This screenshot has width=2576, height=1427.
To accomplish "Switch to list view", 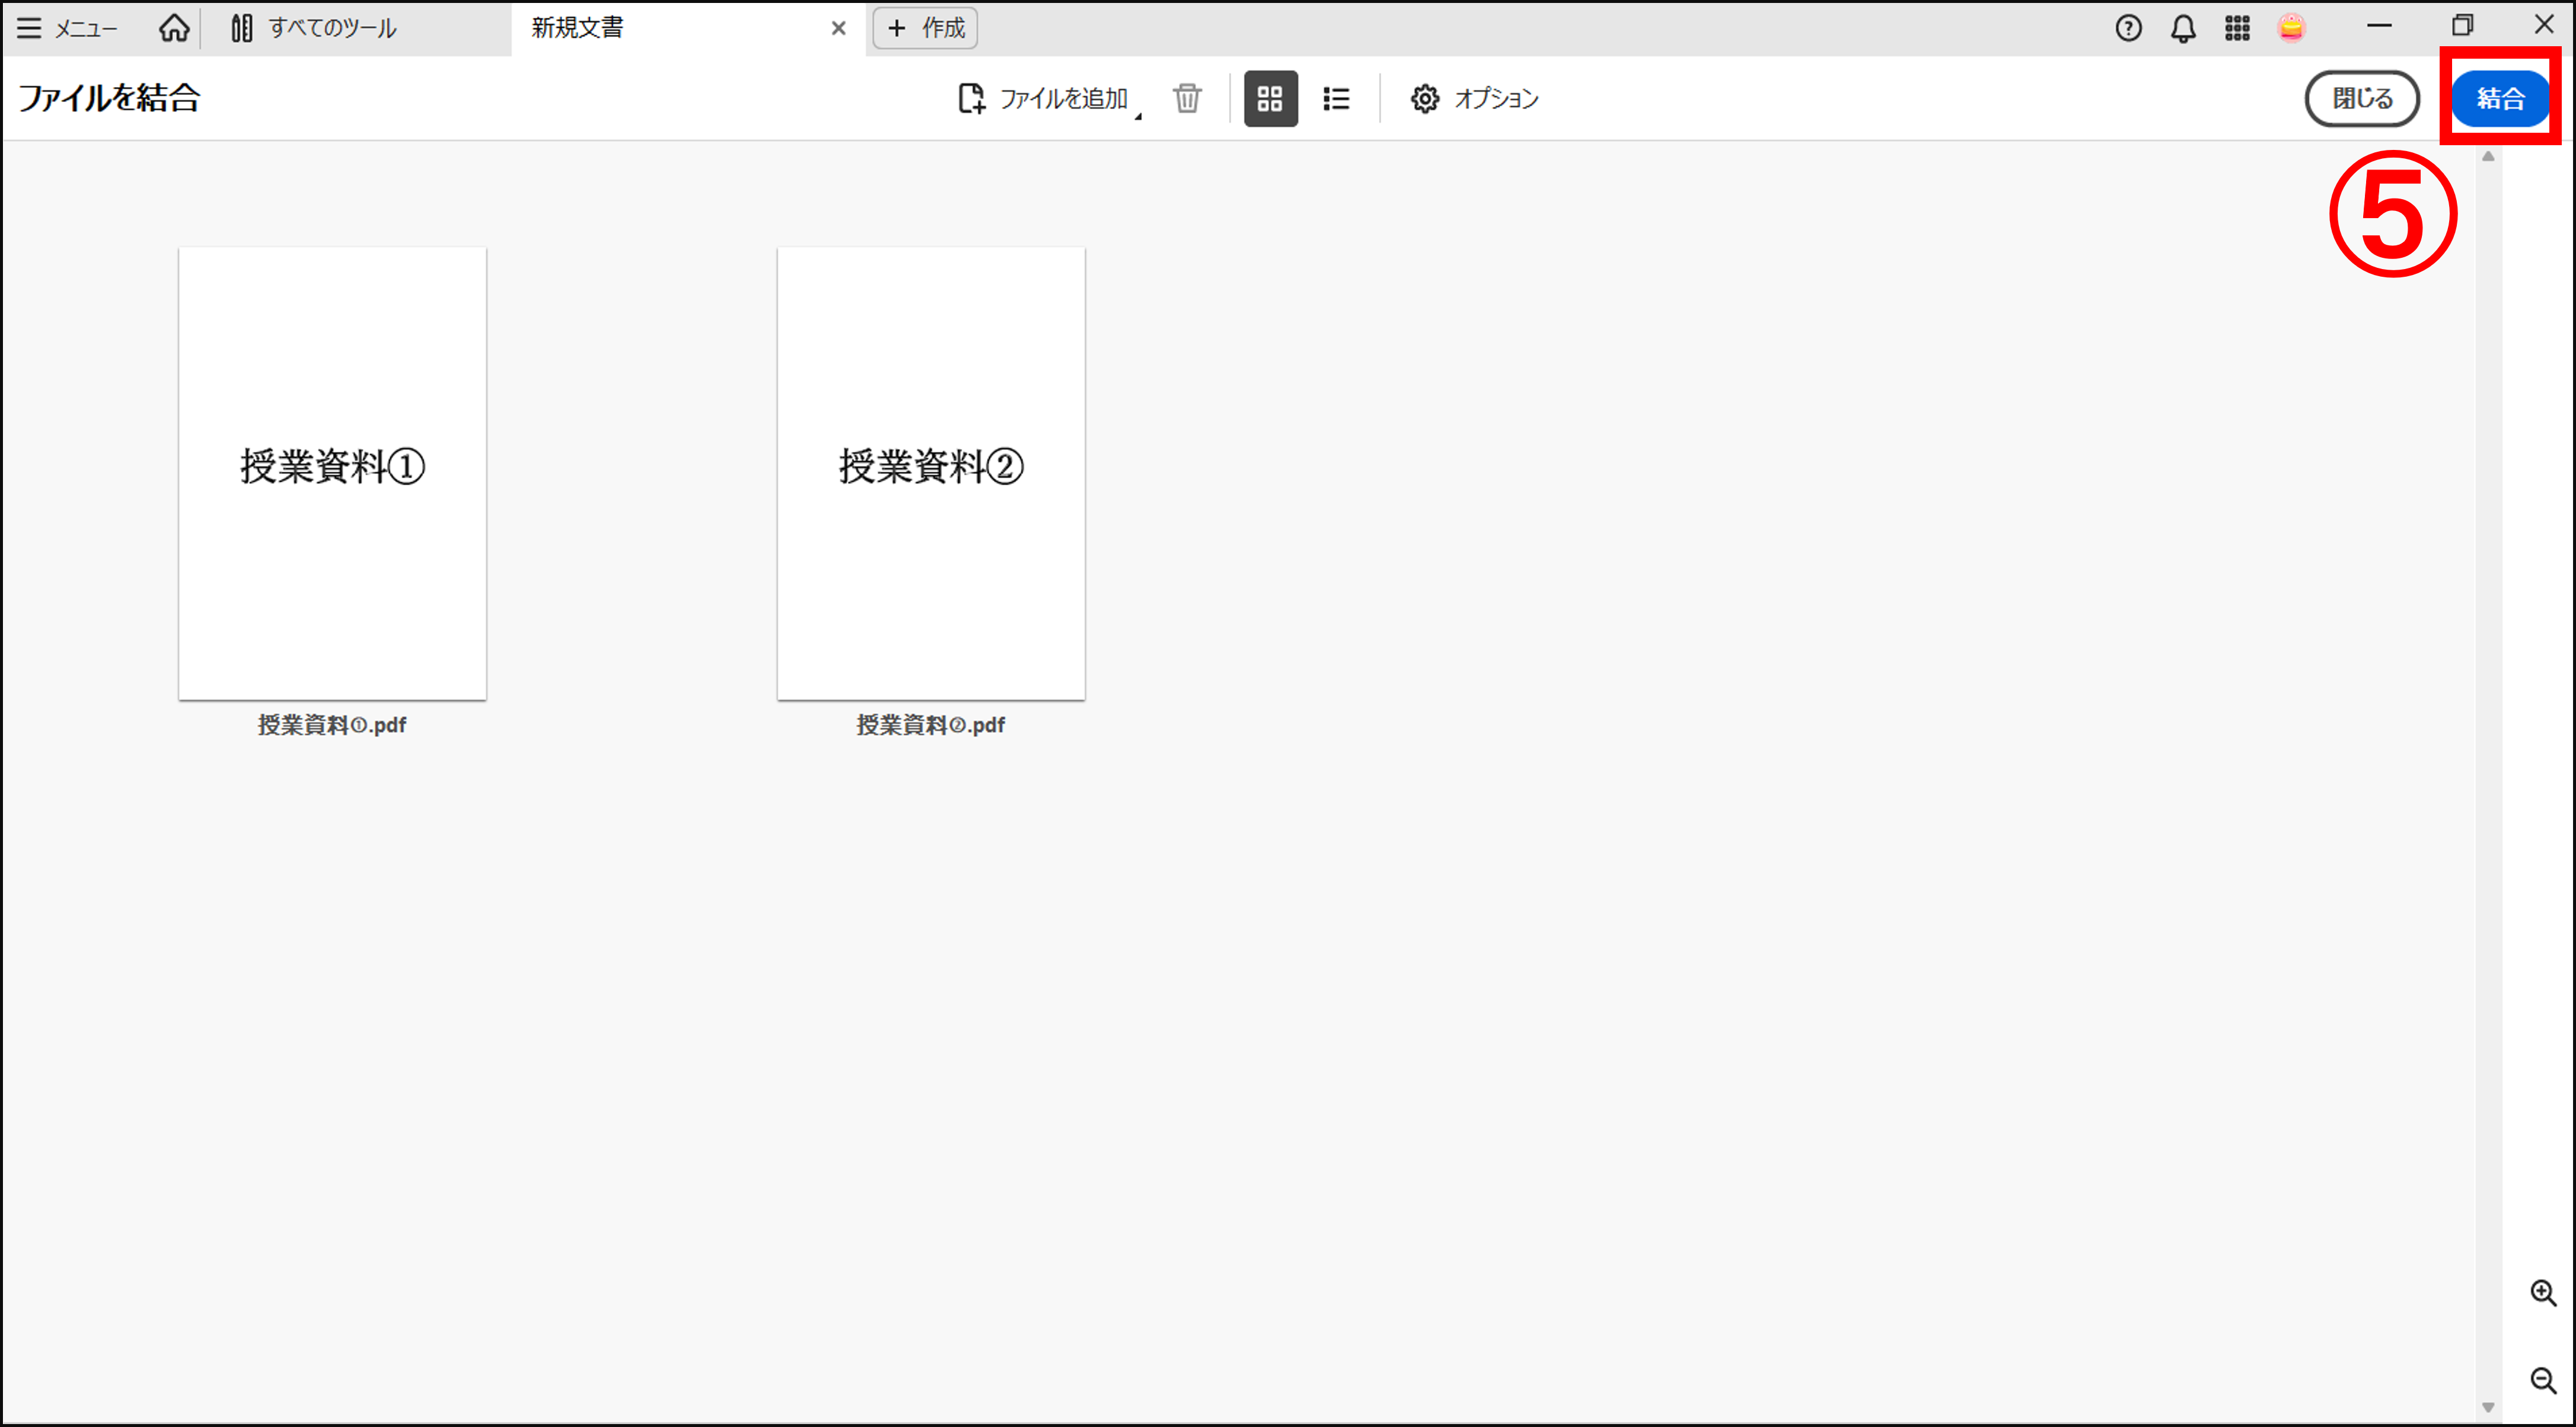I will pos(1336,99).
